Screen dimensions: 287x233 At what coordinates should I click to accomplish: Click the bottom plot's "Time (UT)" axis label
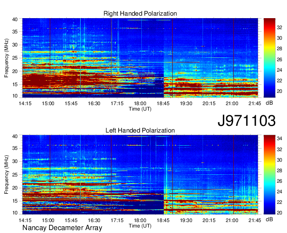[x=140, y=226]
